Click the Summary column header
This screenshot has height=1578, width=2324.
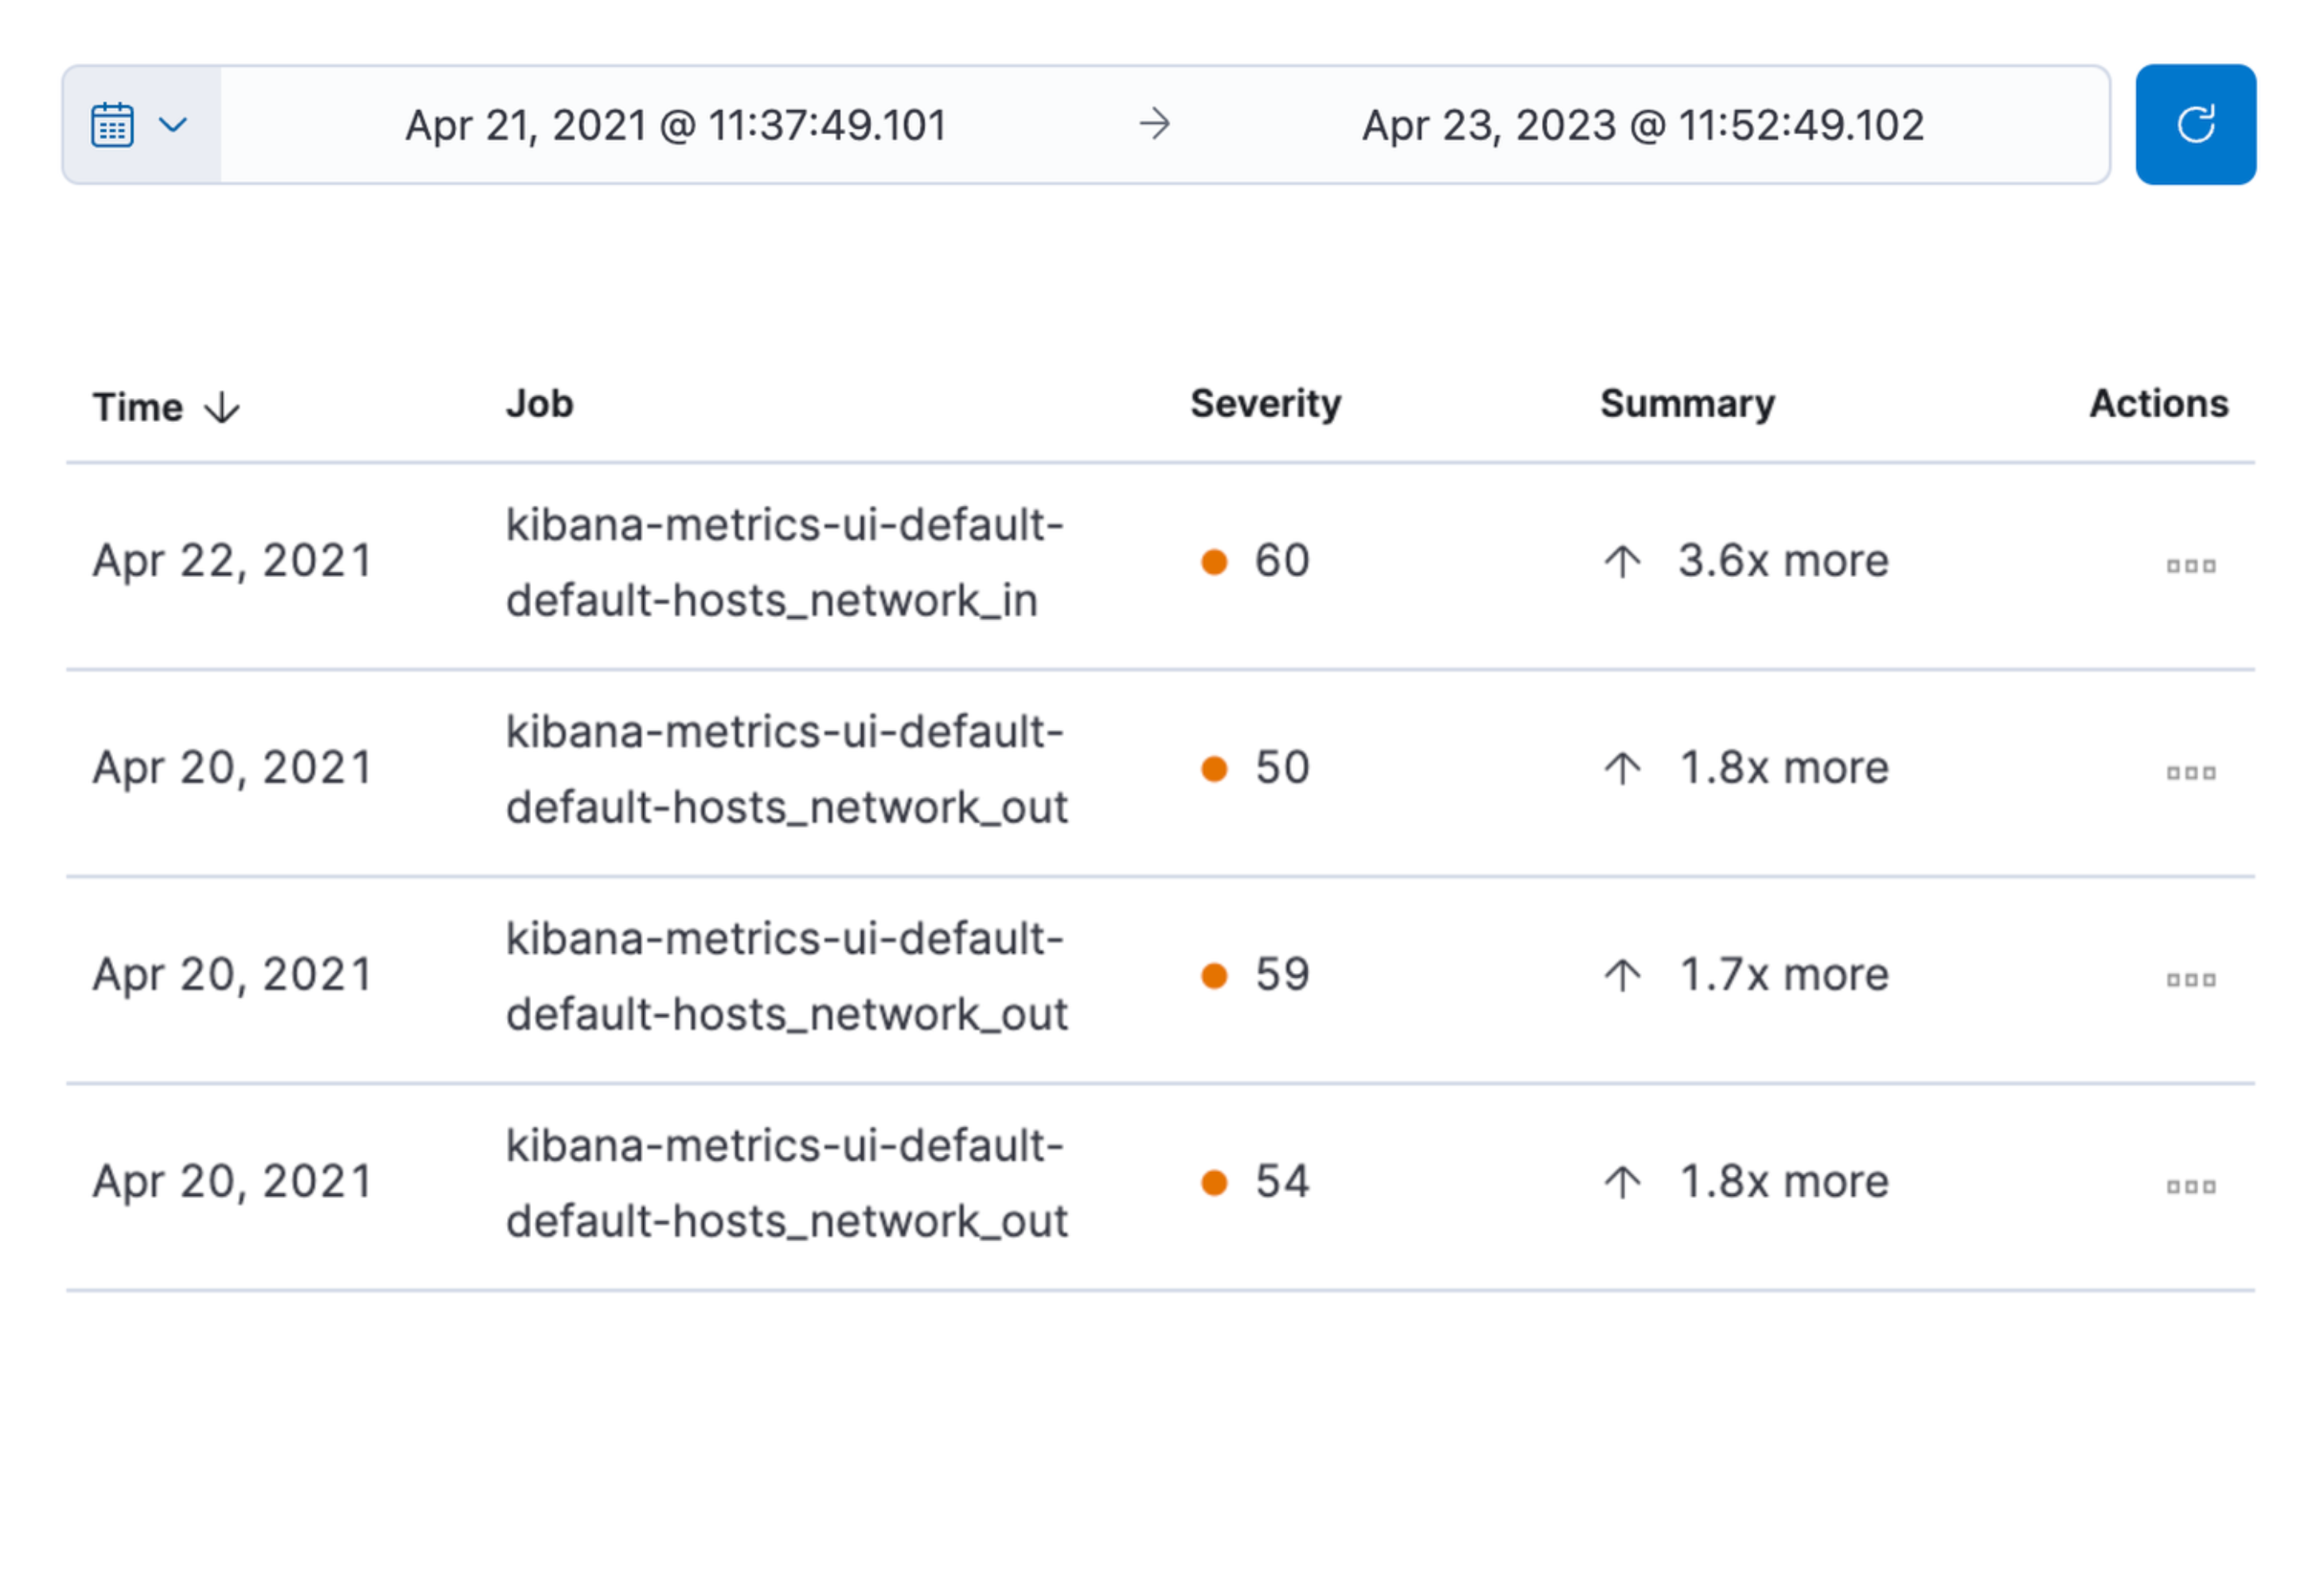pos(1687,404)
